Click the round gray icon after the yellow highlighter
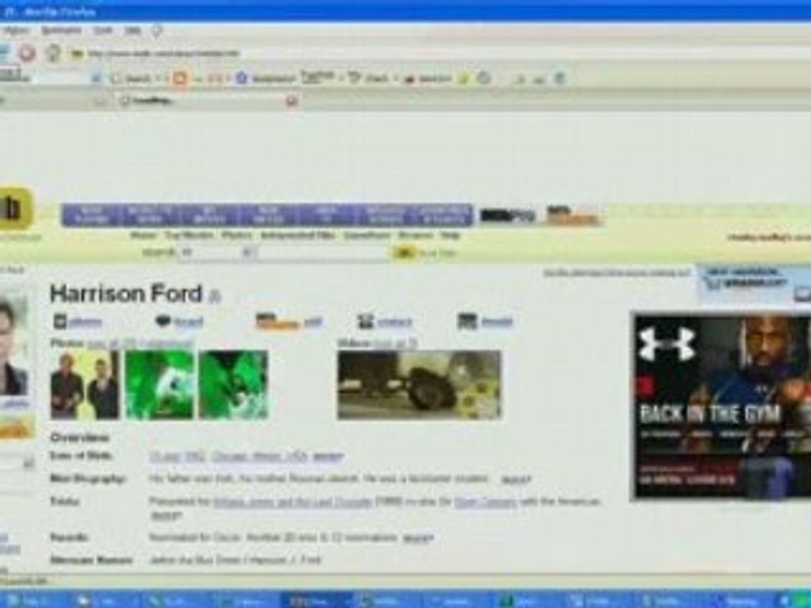811x608 pixels. [483, 78]
